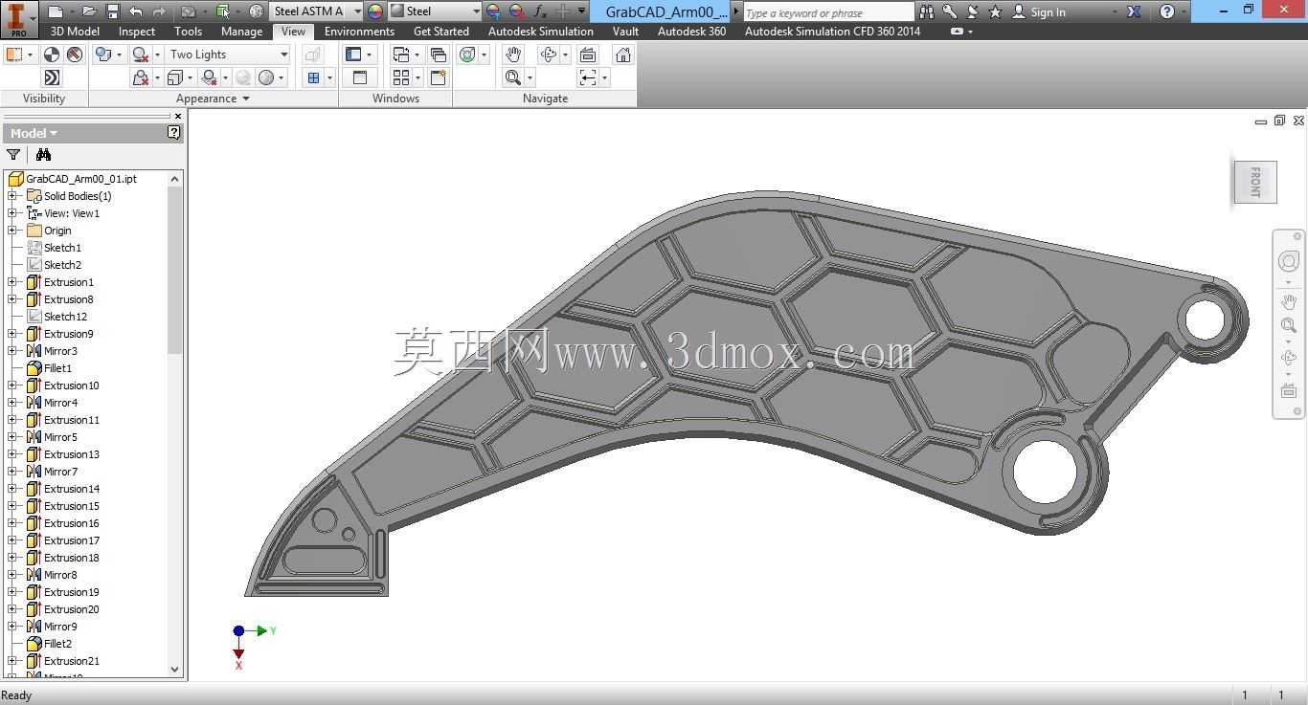Screen dimensions: 1308x705
Task: Save the document with the floppy icon
Action: pyautogui.click(x=112, y=11)
